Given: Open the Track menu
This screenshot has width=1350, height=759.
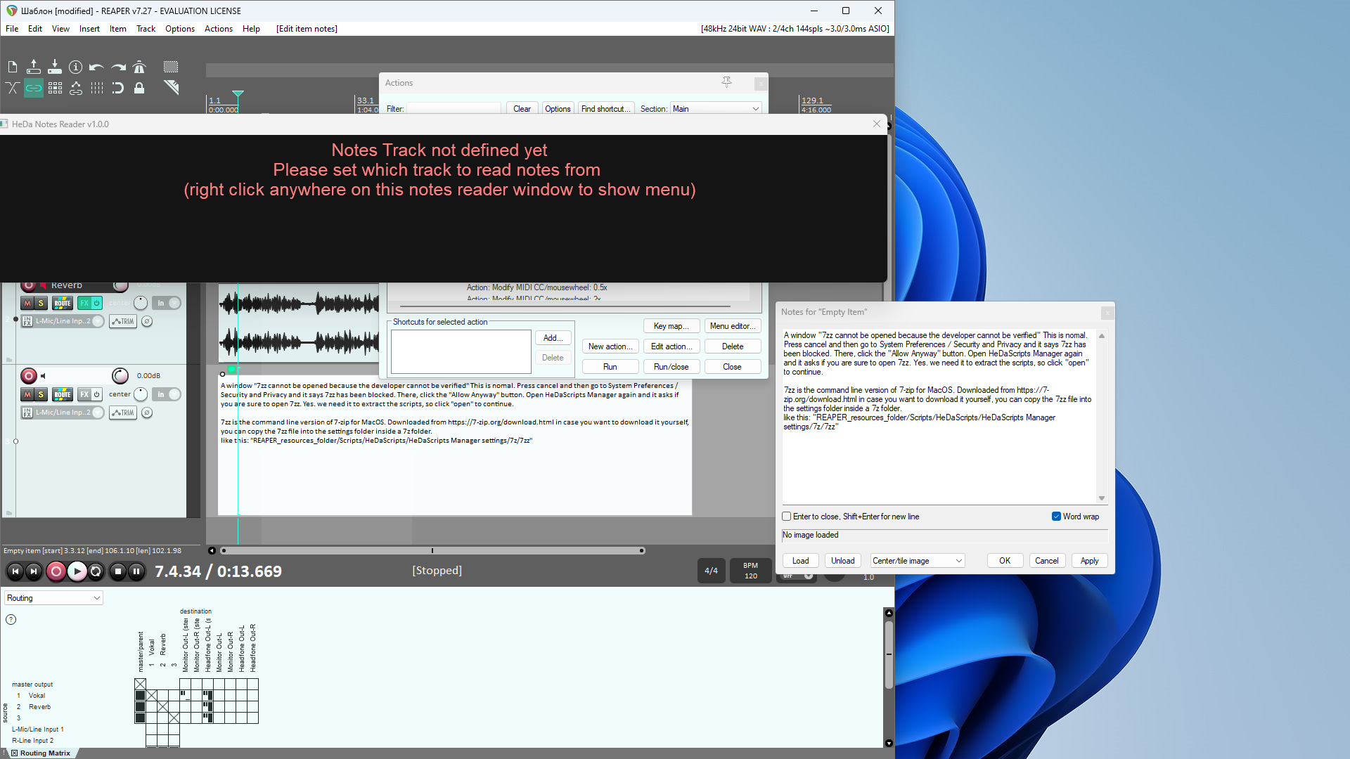Looking at the screenshot, I should click(146, 29).
